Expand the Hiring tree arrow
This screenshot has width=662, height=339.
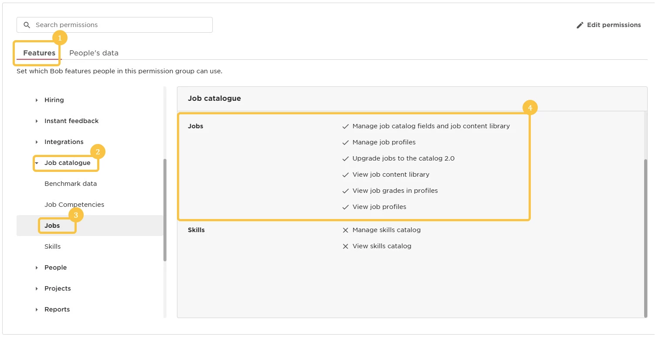(x=37, y=100)
